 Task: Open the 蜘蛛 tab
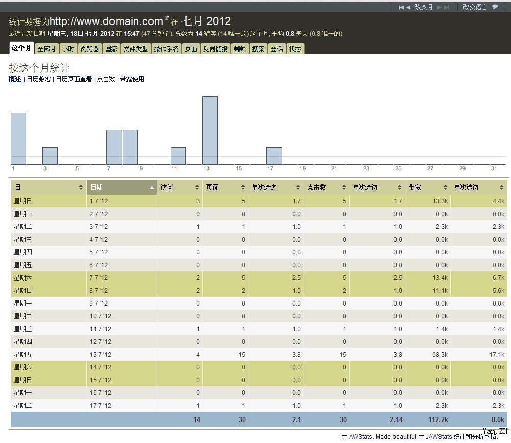tap(240, 49)
